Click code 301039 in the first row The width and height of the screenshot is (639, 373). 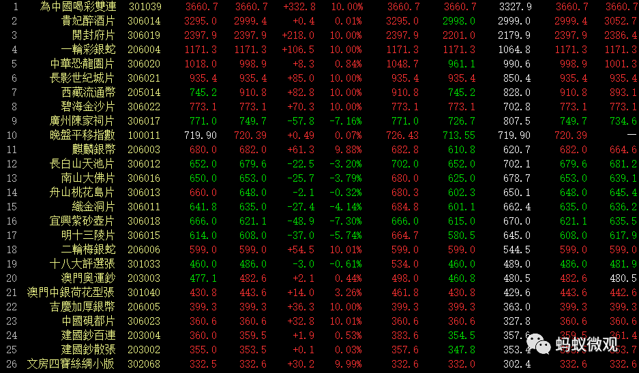click(145, 7)
